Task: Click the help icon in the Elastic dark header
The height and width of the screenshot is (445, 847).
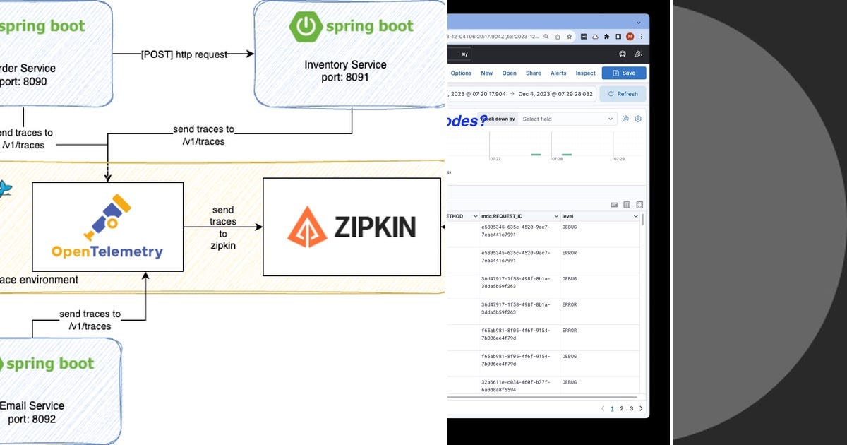Action: (x=622, y=53)
